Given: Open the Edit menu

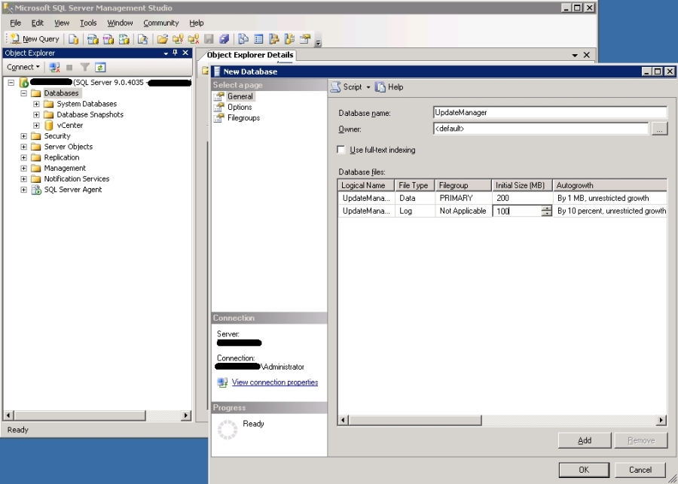Looking at the screenshot, I should tap(38, 23).
